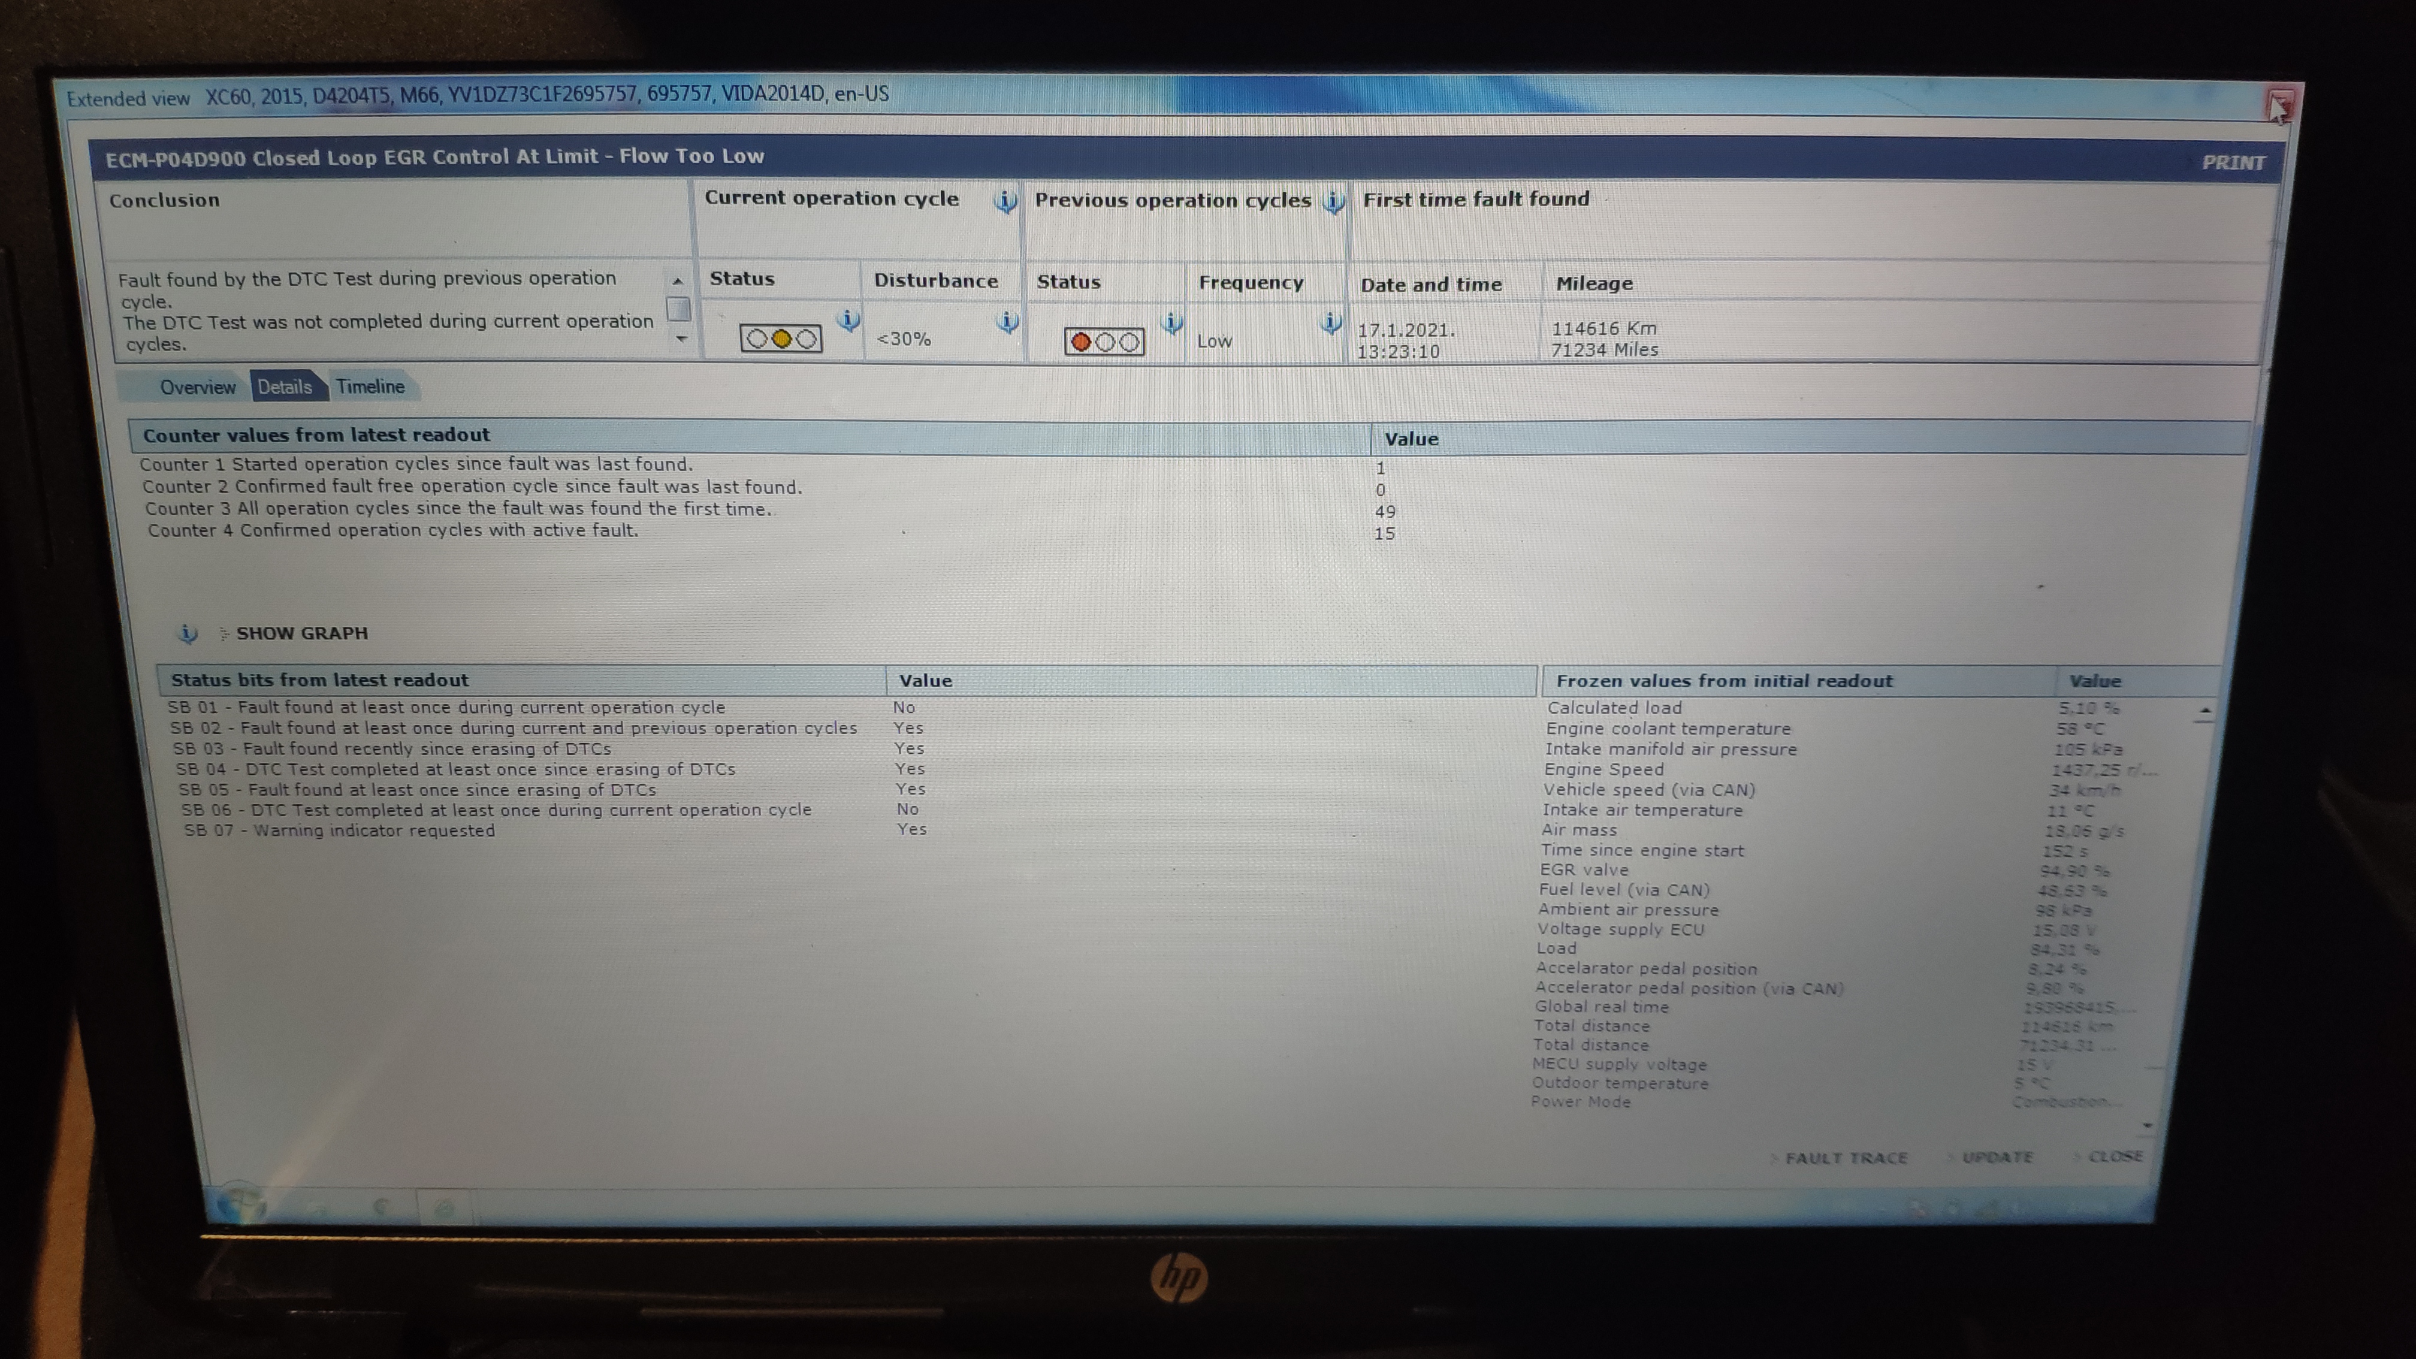The image size is (2416, 1359).
Task: Open the Timeline tab
Action: 370,386
